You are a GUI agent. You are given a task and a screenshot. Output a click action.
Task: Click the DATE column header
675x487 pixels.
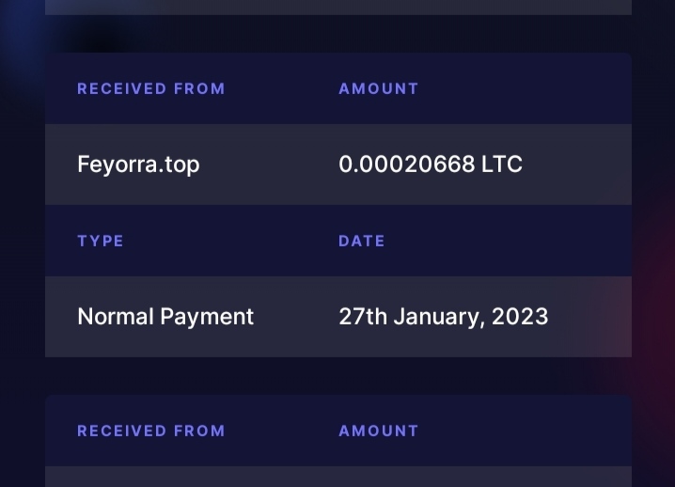click(x=362, y=242)
